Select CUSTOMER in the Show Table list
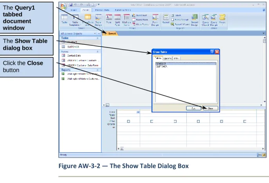The width and height of the screenshot is (269, 183). [186, 67]
